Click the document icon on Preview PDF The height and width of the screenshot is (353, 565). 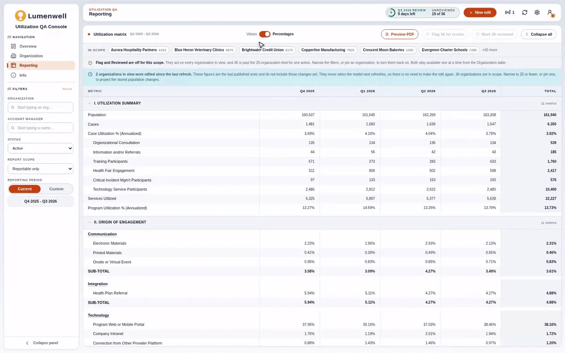(x=387, y=34)
